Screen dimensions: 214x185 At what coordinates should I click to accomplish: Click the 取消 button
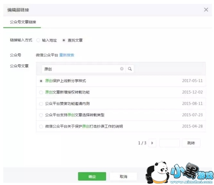point(123,176)
